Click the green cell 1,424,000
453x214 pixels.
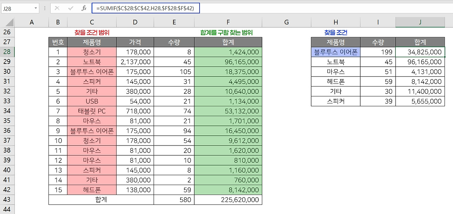pos(228,52)
